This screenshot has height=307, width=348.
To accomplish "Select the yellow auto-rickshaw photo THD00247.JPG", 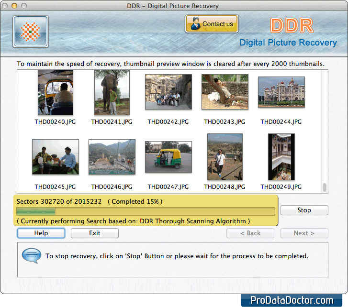I will tap(168, 157).
